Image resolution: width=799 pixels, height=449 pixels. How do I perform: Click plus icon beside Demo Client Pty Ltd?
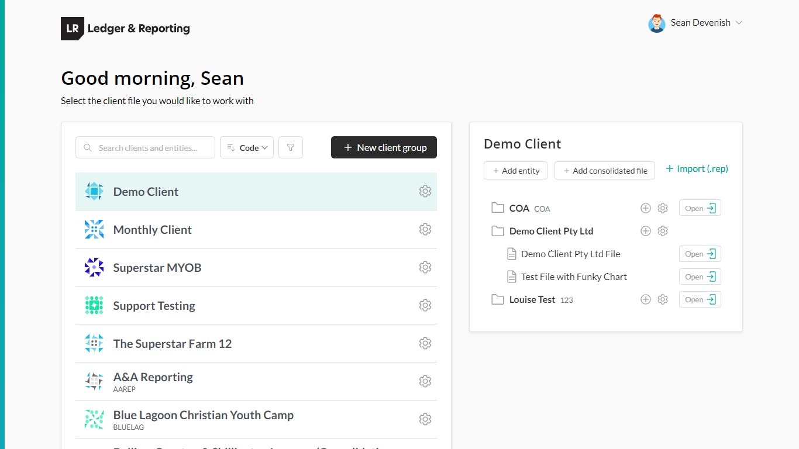(646, 231)
